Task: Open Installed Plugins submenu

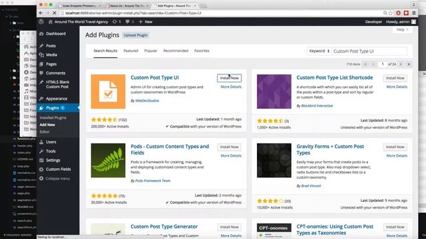Action: [53, 118]
